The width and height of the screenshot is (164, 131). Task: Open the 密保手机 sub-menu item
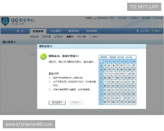pyautogui.click(x=58, y=37)
